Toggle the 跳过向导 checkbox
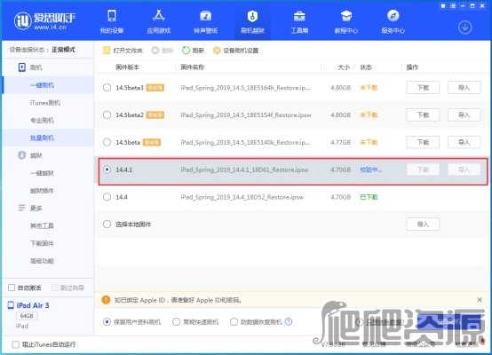492x355 pixels. (x=54, y=288)
